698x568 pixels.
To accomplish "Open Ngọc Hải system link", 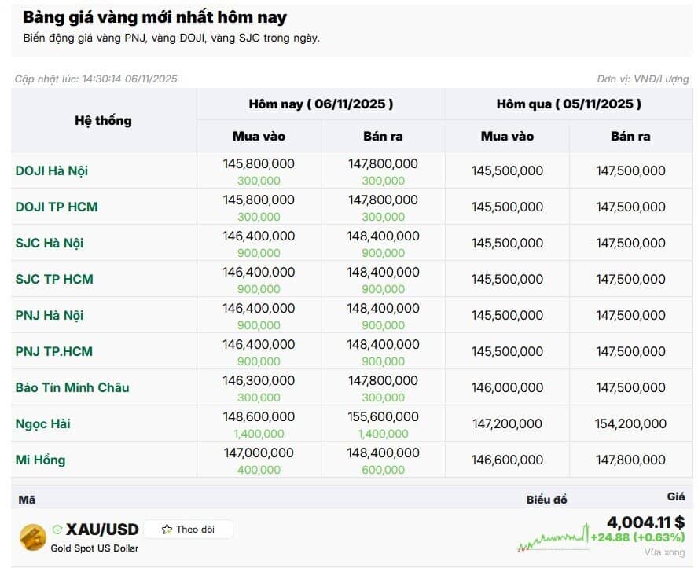I will pyautogui.click(x=42, y=424).
